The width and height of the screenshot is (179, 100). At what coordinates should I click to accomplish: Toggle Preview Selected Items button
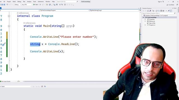tap(171, 11)
